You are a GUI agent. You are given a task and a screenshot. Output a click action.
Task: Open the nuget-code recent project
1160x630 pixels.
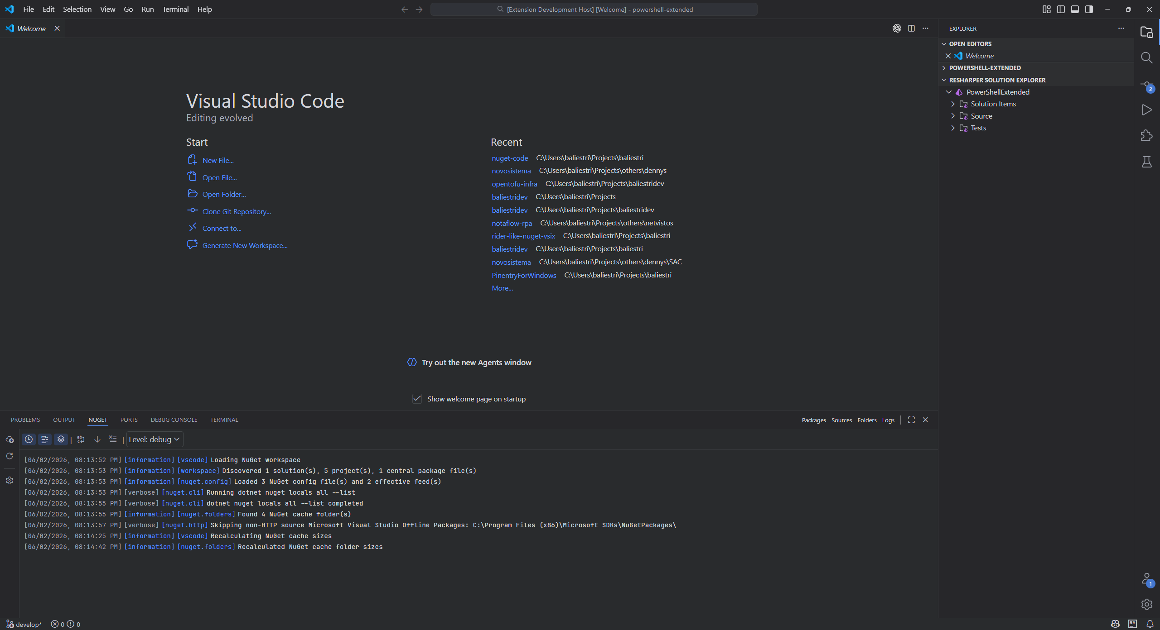(x=510, y=158)
